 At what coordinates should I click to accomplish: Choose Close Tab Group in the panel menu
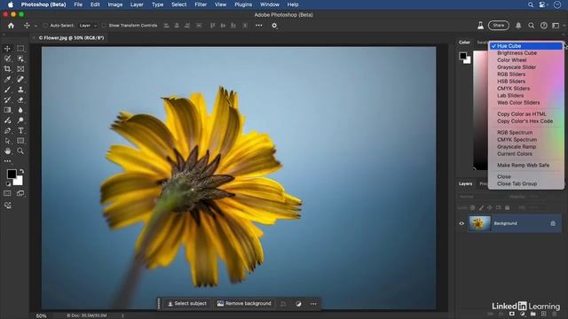[526, 183]
